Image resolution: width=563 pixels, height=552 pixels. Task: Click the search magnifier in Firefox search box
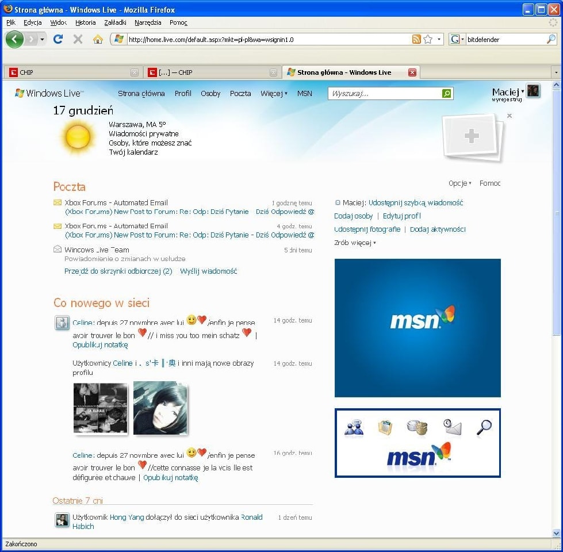[551, 39]
